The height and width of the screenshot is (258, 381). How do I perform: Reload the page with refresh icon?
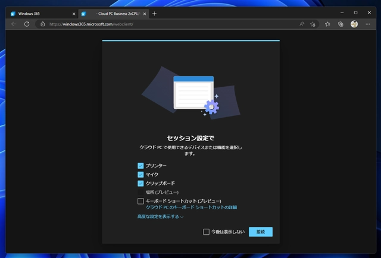[27, 24]
